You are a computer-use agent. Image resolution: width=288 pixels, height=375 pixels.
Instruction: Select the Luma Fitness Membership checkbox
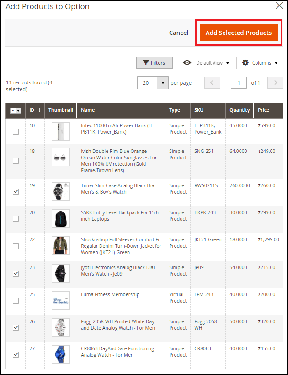[x=16, y=300]
